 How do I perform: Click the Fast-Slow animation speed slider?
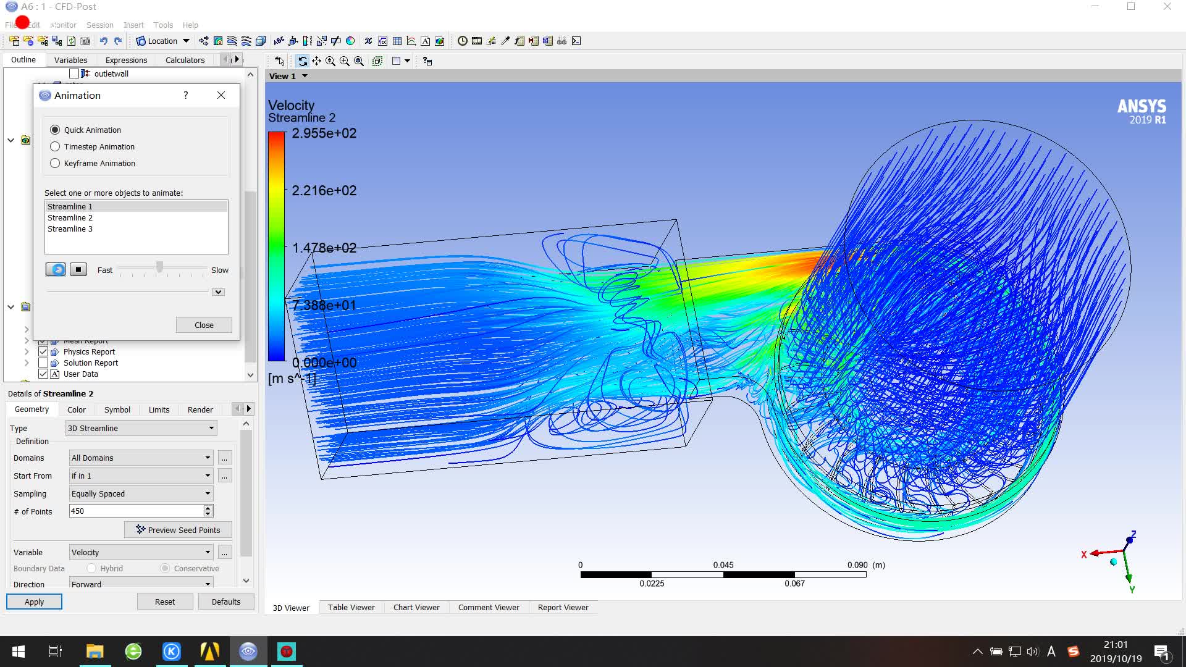click(160, 267)
